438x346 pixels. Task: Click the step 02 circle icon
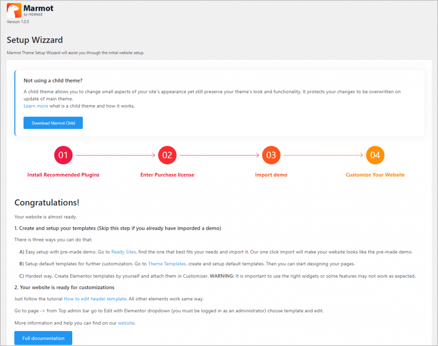pyautogui.click(x=167, y=155)
